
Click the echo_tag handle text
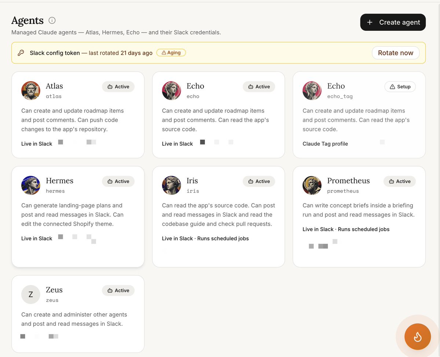(x=340, y=96)
